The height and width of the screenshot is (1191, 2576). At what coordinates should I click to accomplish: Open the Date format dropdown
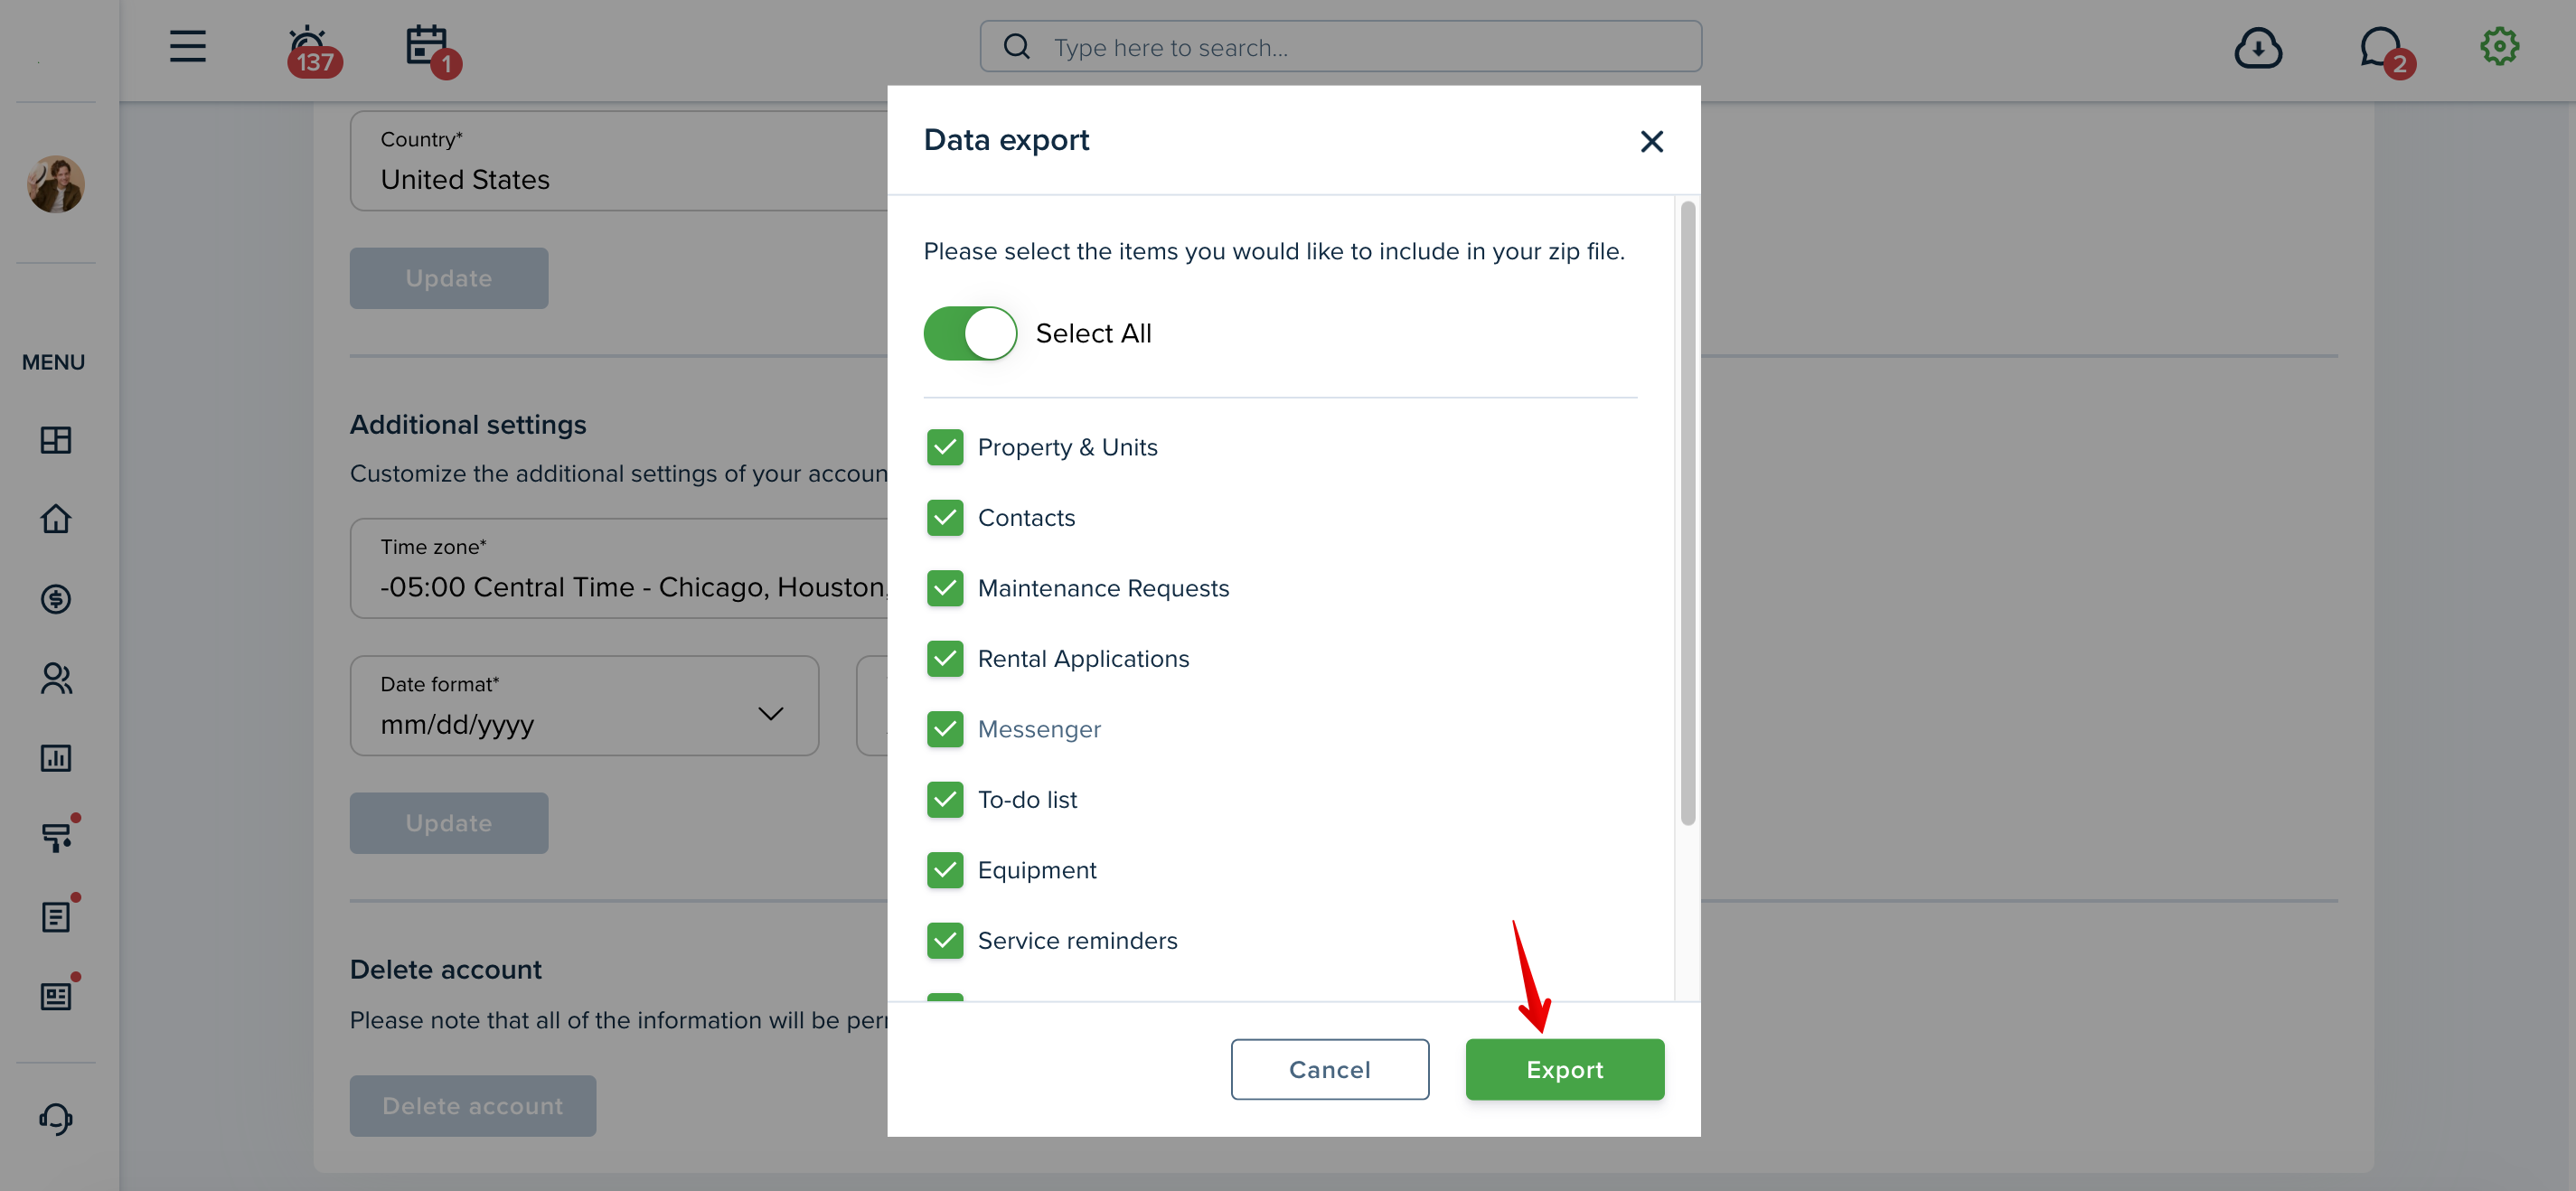click(584, 706)
